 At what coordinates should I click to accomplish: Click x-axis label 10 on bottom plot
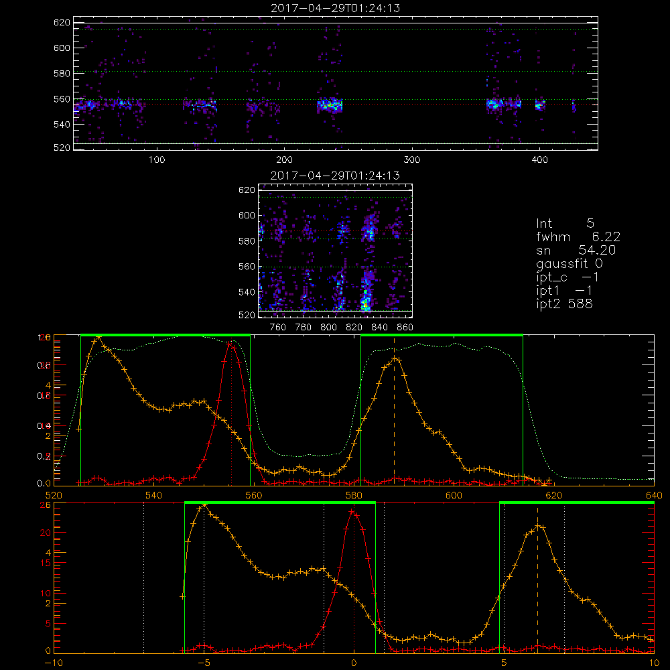(x=654, y=663)
